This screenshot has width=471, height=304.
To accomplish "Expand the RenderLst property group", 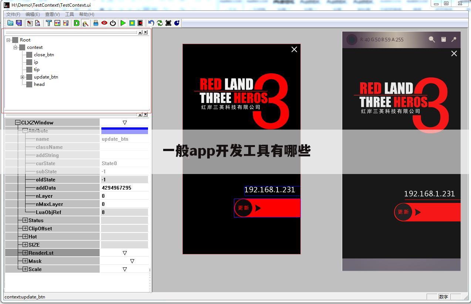I will click(x=25, y=253).
